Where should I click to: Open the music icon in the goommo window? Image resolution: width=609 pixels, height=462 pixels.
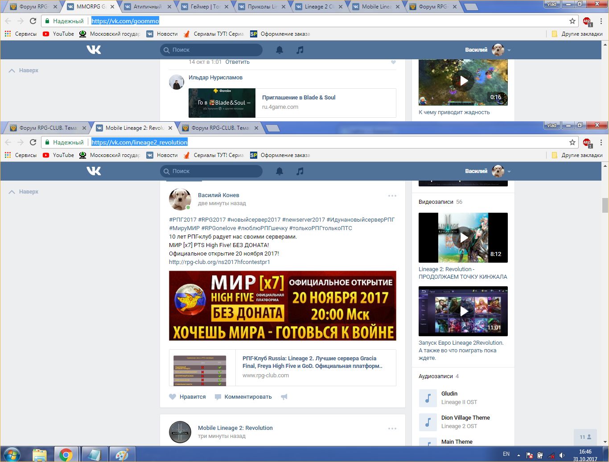coord(300,49)
